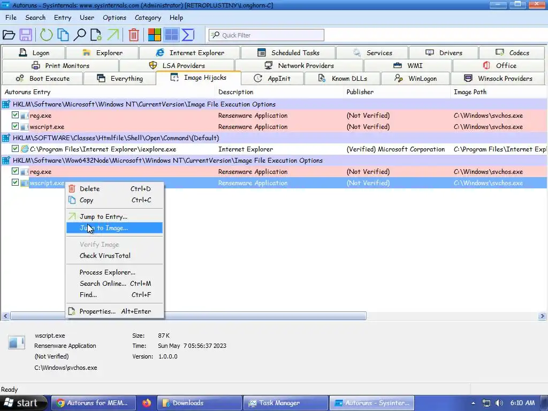Switch to the WMI tab
Viewport: 548px width, 411px height.
coord(408,66)
